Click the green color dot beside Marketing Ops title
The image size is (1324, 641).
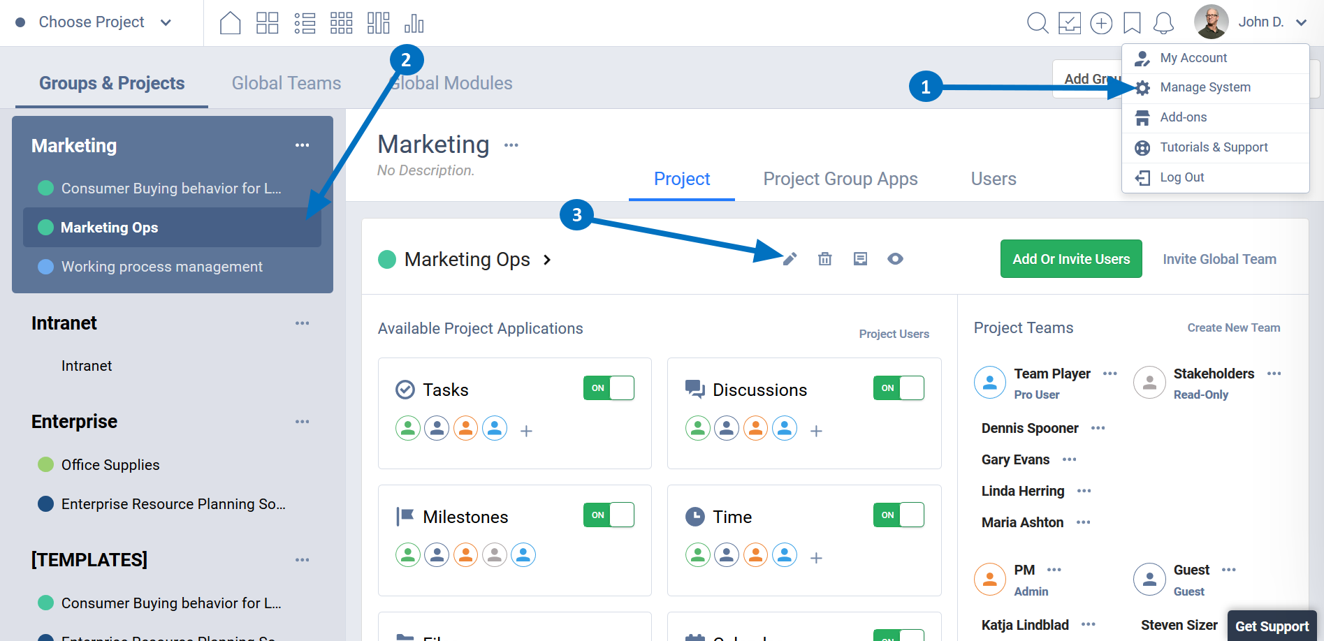click(387, 260)
